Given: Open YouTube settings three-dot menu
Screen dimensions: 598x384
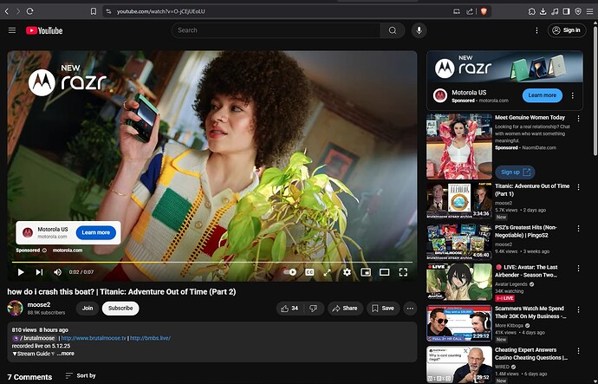Looking at the screenshot, I should [x=536, y=30].
